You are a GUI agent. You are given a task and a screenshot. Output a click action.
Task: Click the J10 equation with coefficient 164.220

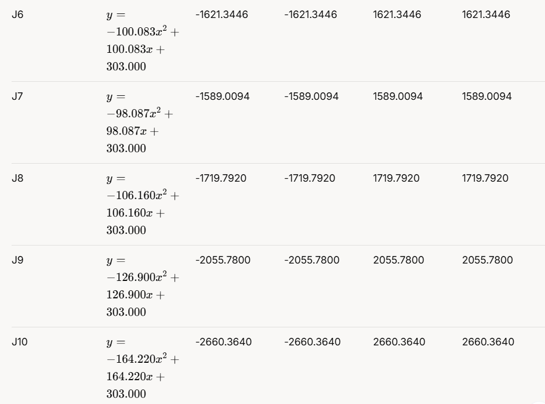[142, 368]
